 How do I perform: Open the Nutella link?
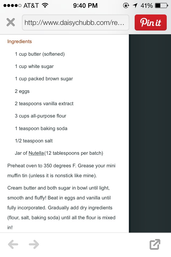point(36,153)
